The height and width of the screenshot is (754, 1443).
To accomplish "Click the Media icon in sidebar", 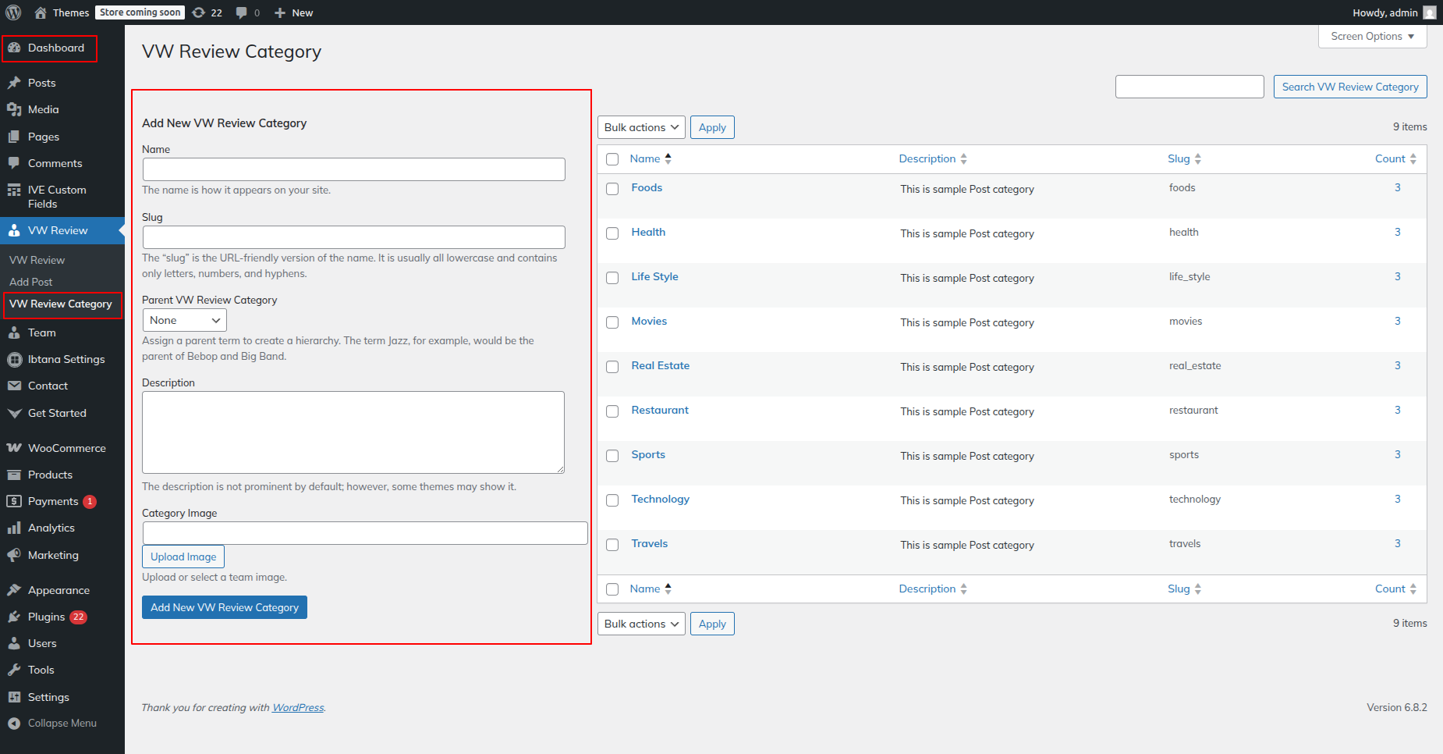I will point(14,109).
